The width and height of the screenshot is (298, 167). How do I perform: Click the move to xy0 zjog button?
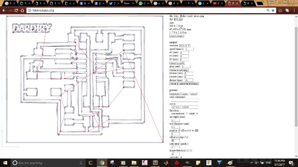[179, 70]
